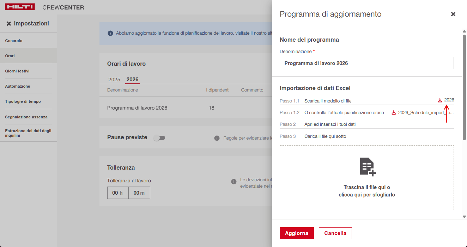Switch to the 2025 tab
Viewport: 467px width, 247px height.
(114, 80)
